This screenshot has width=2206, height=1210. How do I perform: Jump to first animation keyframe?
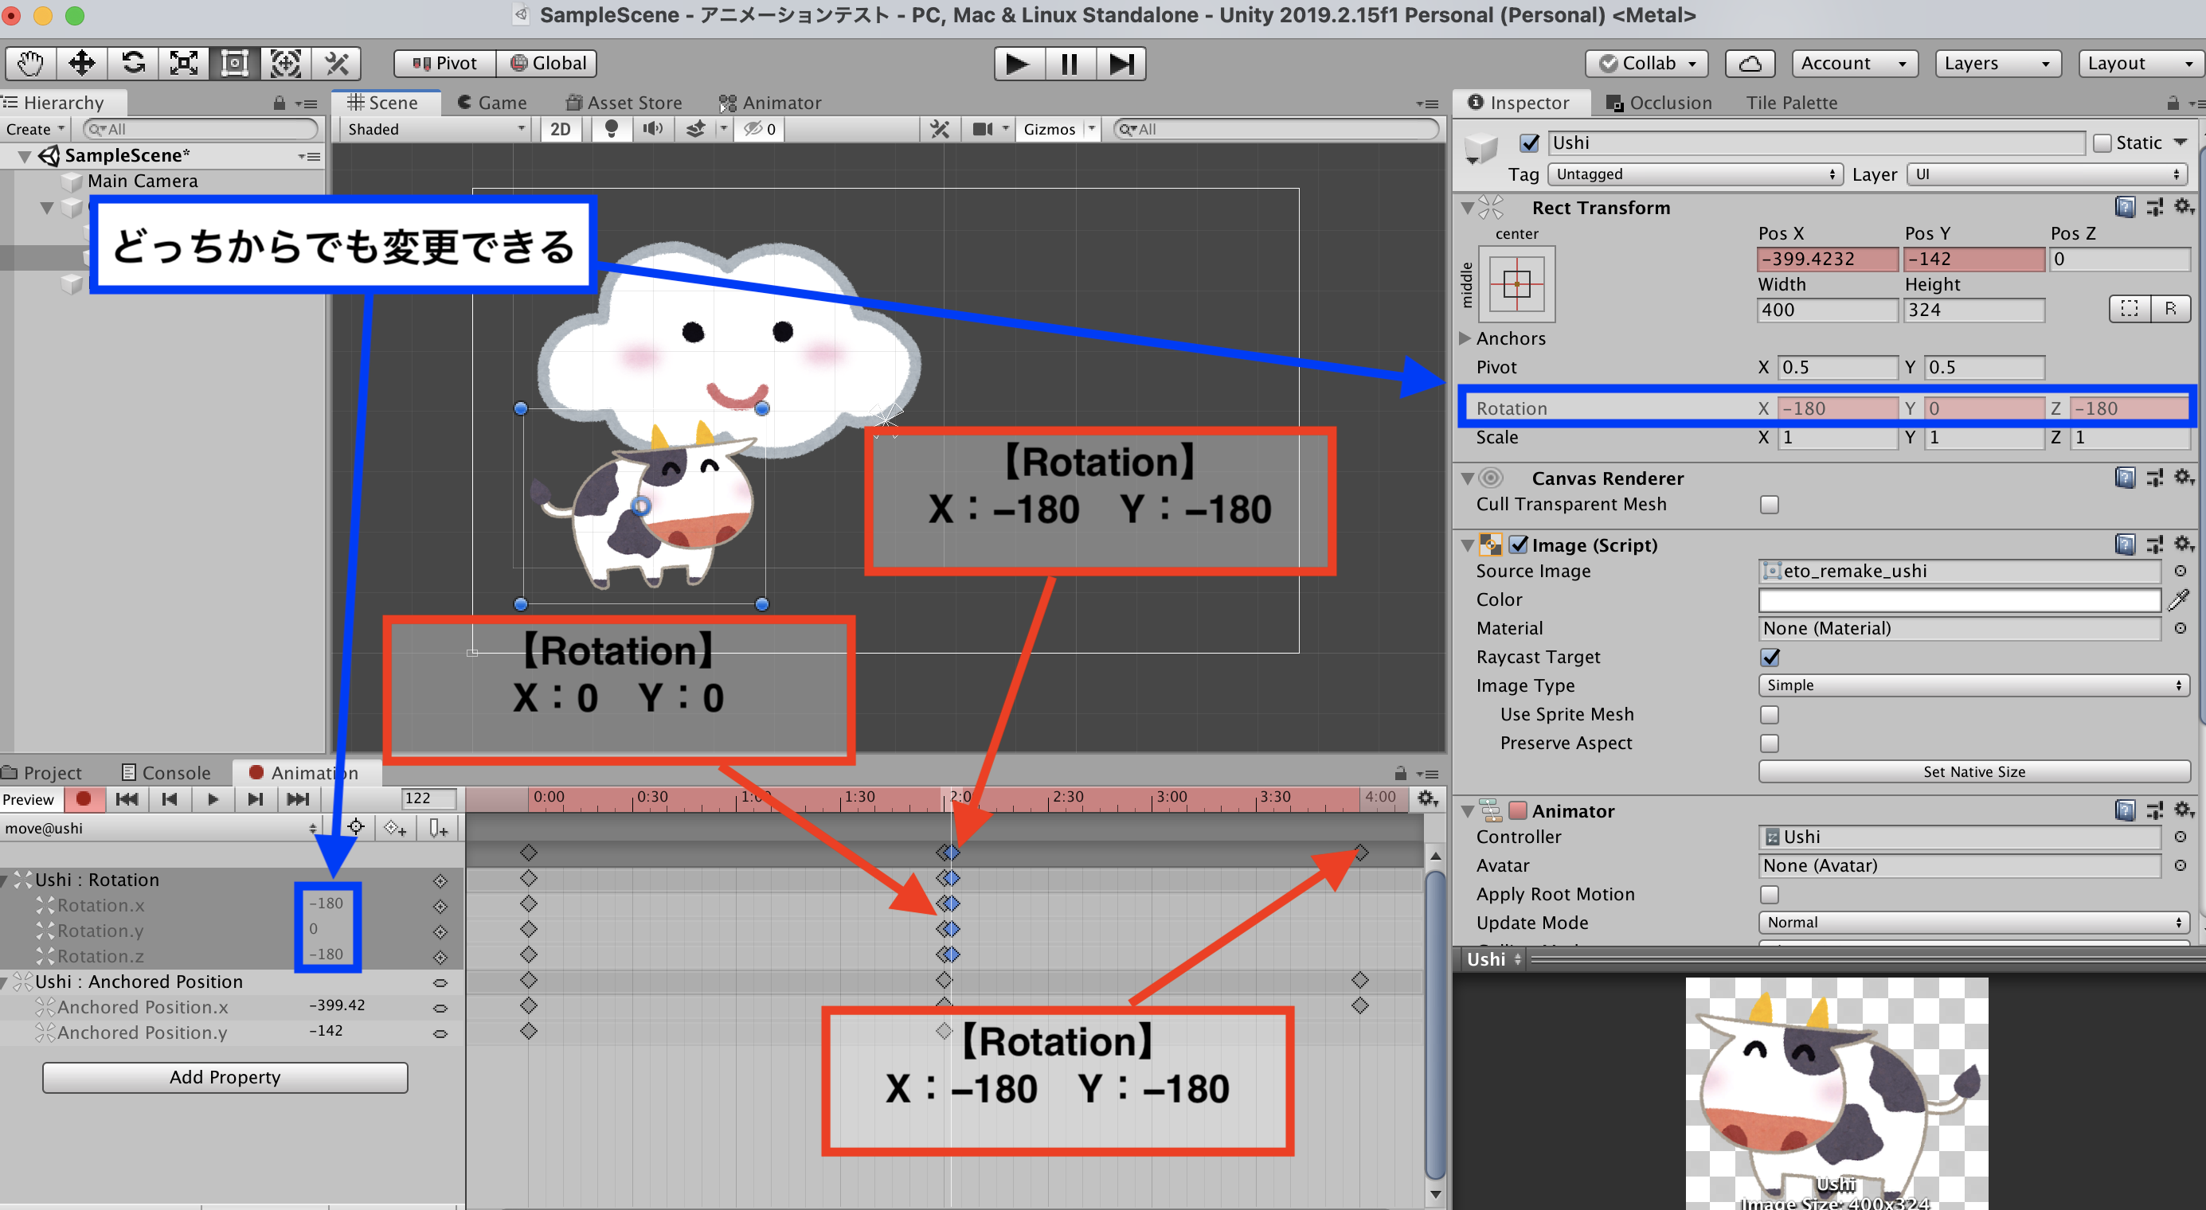pyautogui.click(x=127, y=798)
